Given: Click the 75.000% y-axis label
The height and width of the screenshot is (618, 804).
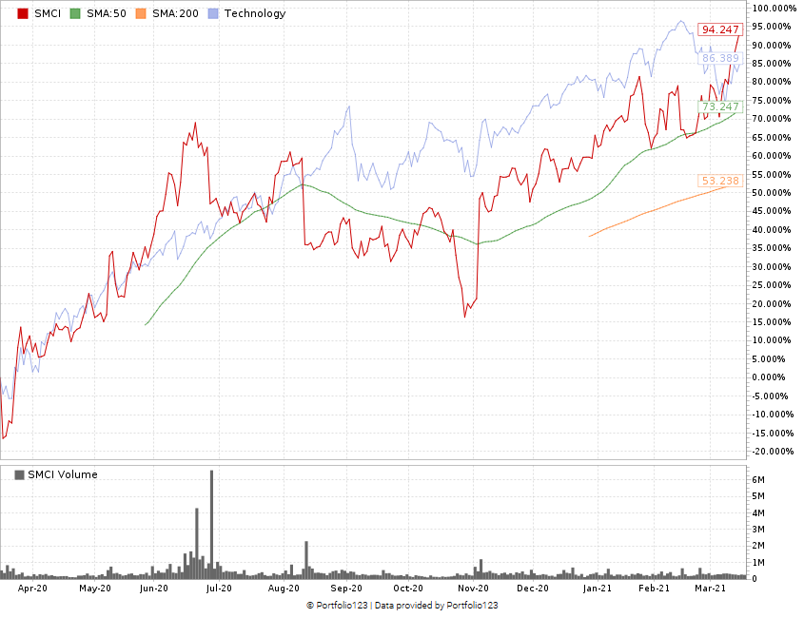Looking at the screenshot, I should point(773,101).
